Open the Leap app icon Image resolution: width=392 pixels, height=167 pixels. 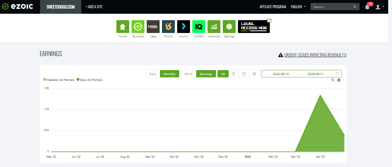(x=153, y=27)
